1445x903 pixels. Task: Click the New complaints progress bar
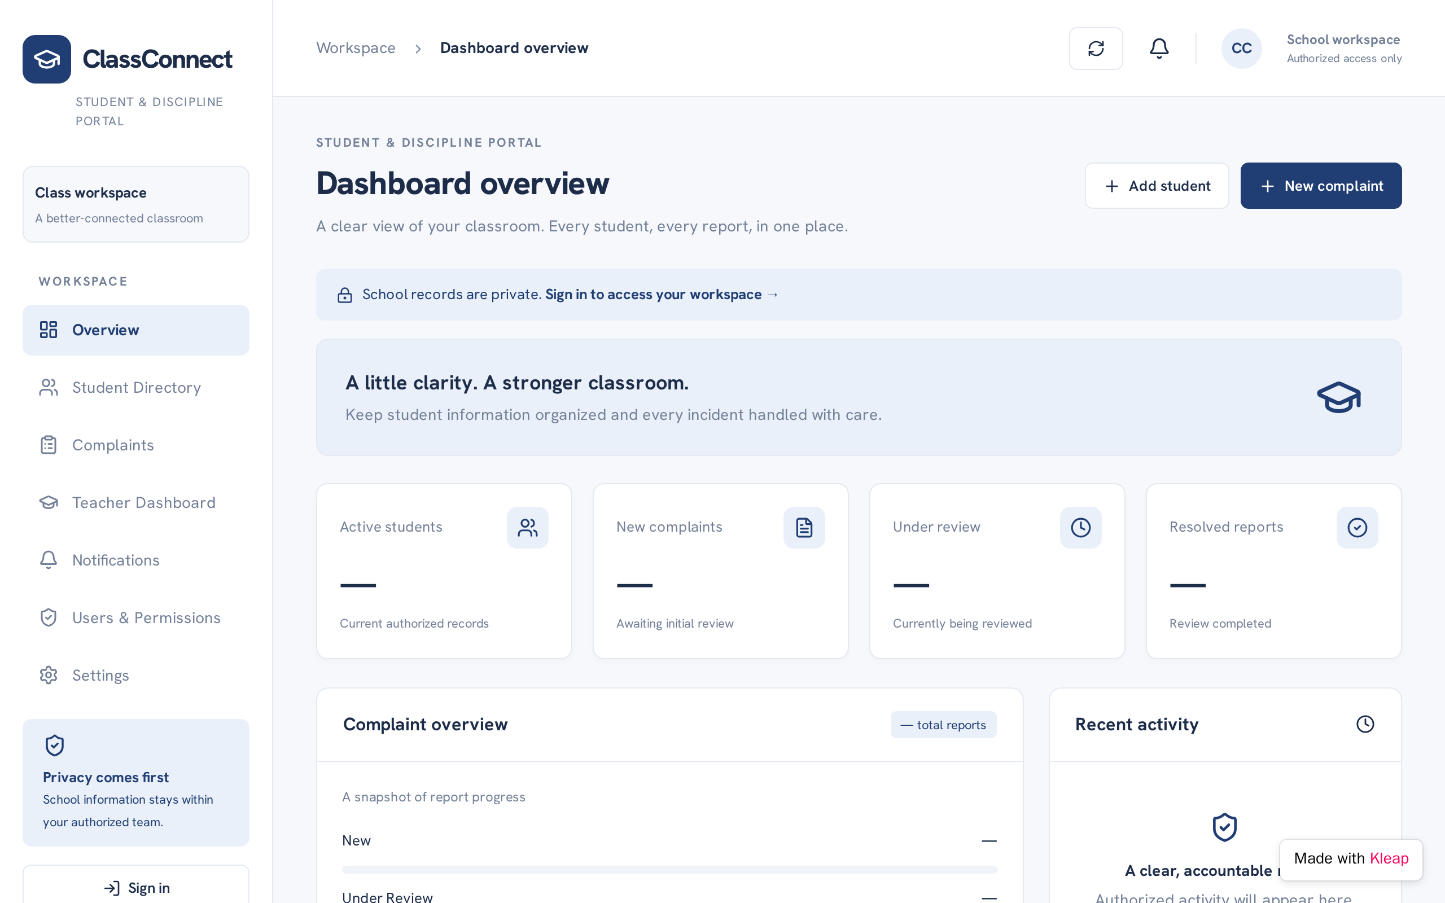tap(669, 870)
